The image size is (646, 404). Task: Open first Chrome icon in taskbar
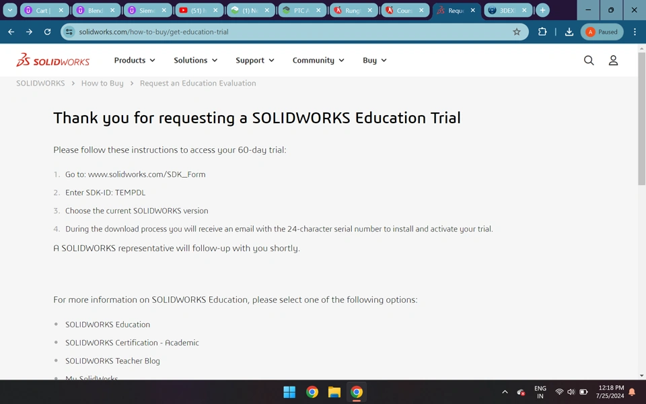(x=312, y=392)
